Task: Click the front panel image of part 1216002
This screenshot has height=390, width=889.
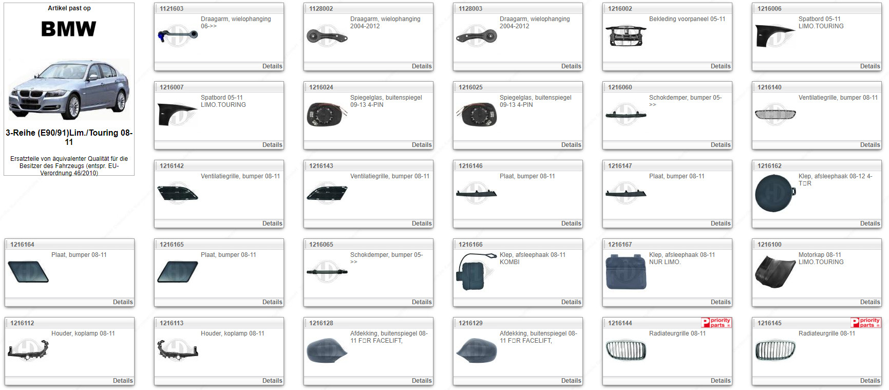Action: point(626,36)
